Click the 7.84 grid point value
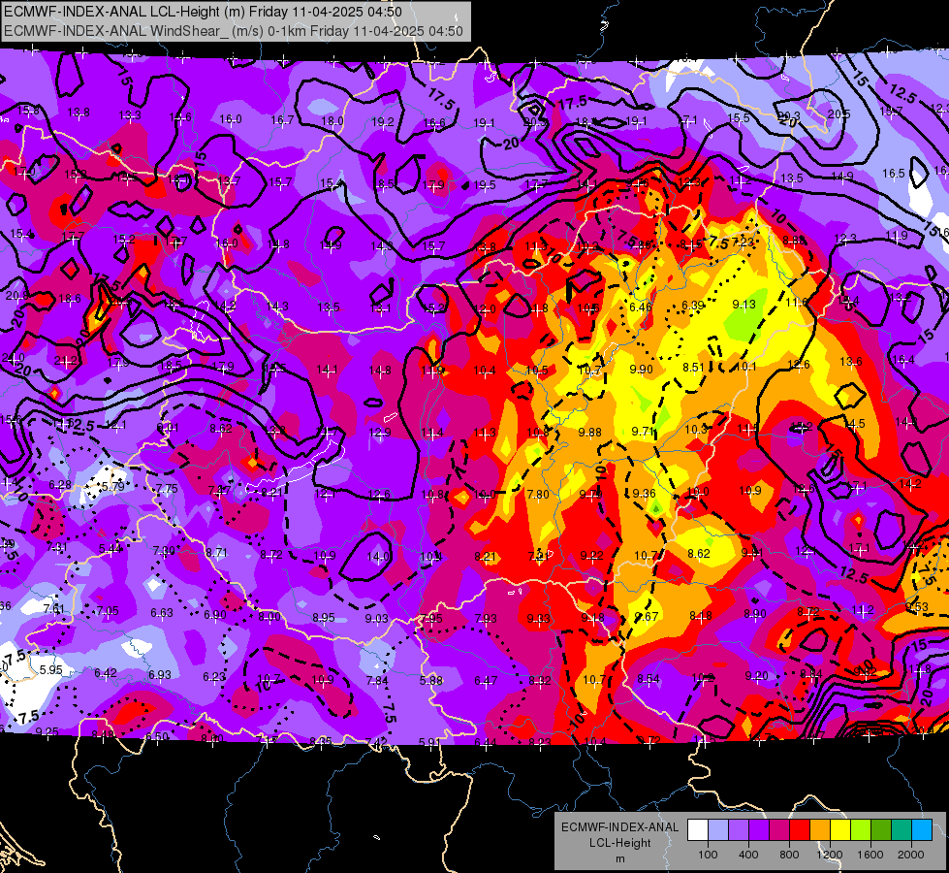The width and height of the screenshot is (949, 873). [377, 681]
